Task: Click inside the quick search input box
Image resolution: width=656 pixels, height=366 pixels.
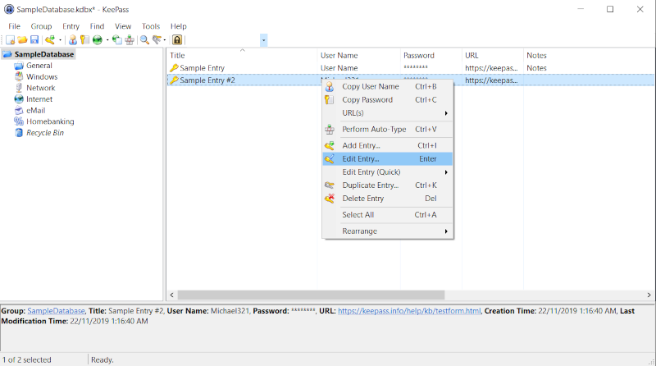Action: click(x=224, y=40)
